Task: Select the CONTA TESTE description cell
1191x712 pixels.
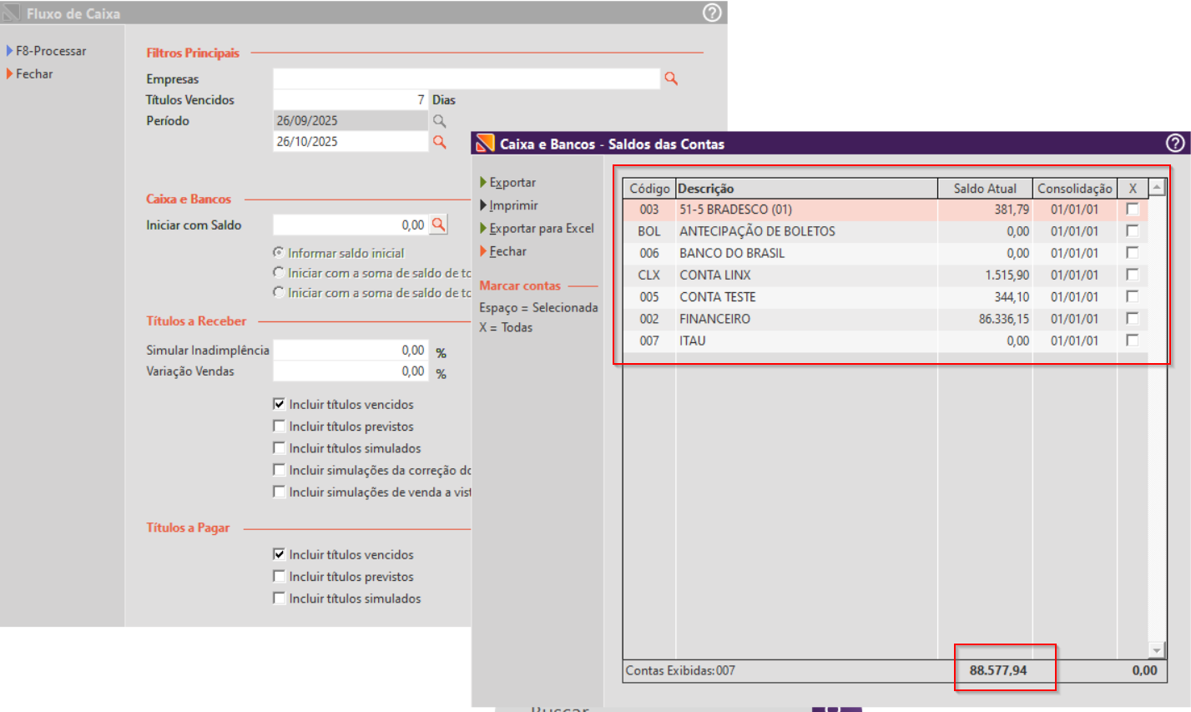Action: tap(806, 297)
